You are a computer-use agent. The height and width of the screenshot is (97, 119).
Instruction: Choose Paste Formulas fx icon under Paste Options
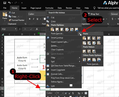[62, 29]
